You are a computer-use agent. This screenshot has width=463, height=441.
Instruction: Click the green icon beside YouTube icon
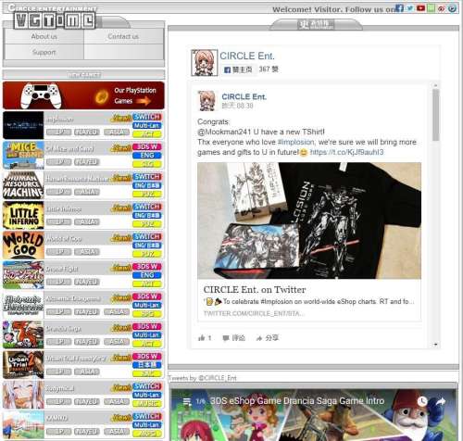[x=431, y=8]
